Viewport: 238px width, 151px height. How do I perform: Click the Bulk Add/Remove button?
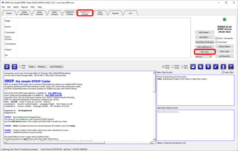tap(205, 47)
